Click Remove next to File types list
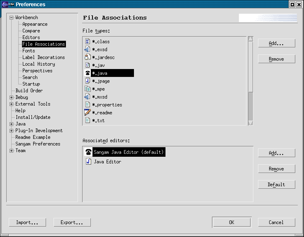Image resolution: width=304 pixels, height=237 pixels. pos(276,59)
